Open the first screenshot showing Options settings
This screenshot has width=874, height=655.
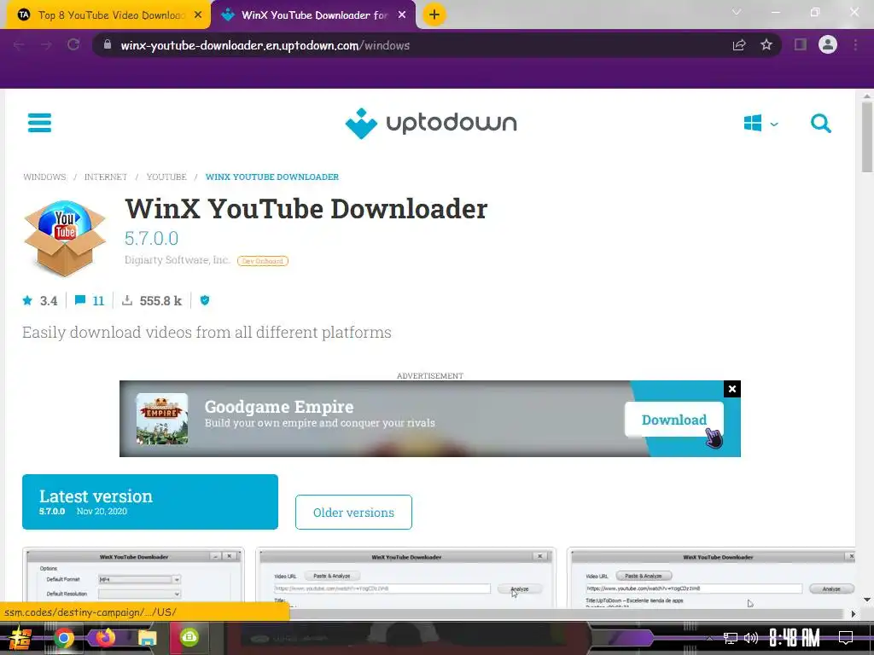coord(133,577)
